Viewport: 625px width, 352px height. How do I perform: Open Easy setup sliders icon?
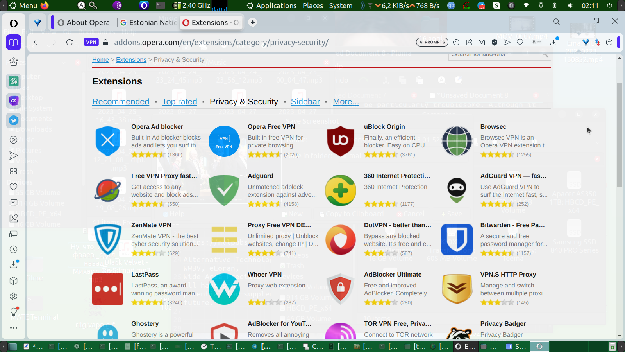[x=570, y=42]
